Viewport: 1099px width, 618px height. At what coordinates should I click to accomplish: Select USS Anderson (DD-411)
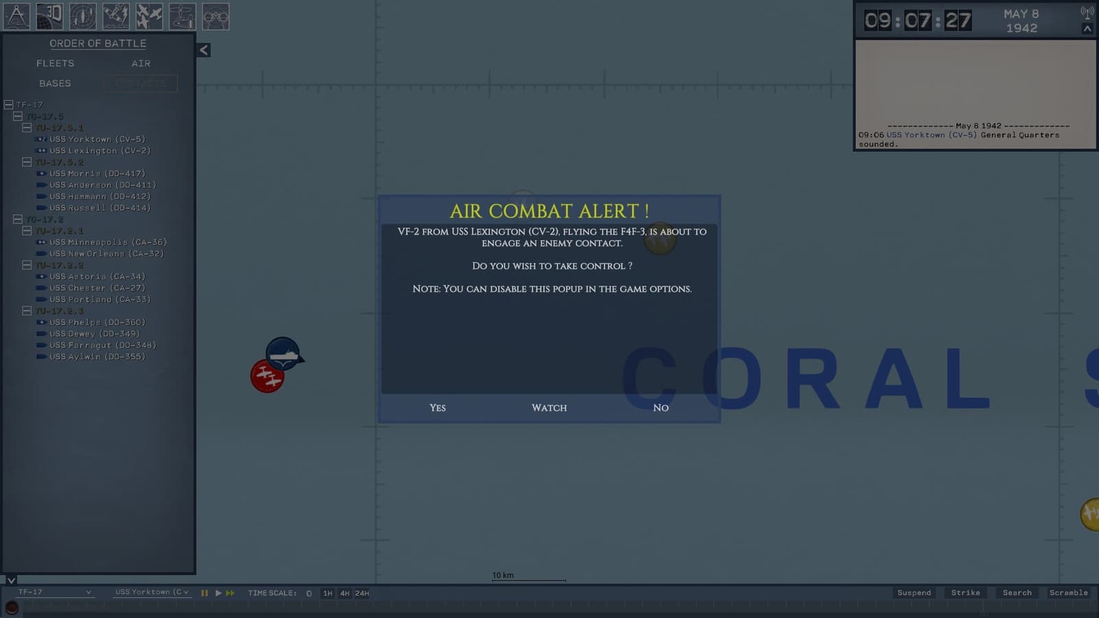(x=103, y=185)
